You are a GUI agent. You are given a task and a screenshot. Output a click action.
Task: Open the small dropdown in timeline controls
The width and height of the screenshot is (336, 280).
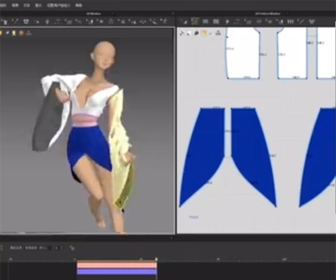coord(49,248)
